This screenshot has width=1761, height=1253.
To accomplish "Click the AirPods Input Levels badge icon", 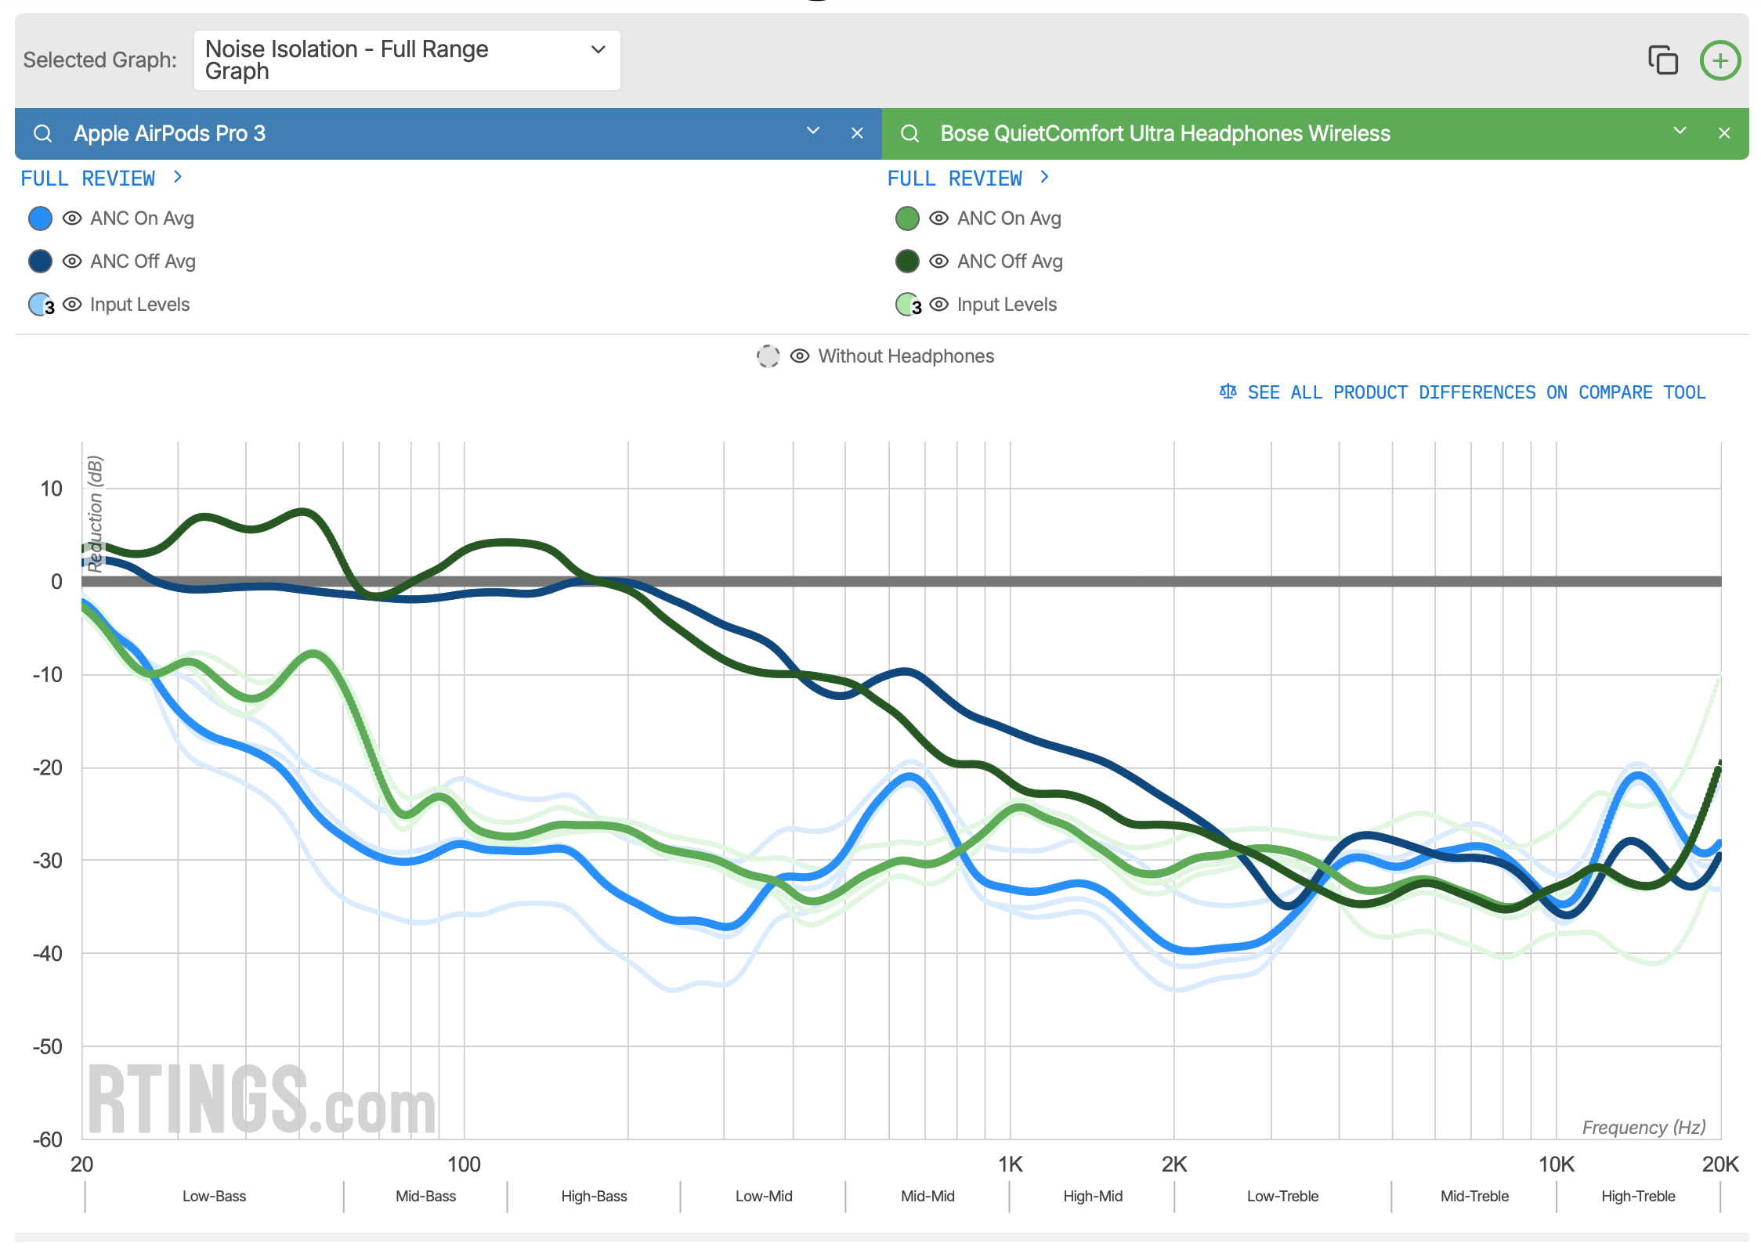I will (41, 305).
